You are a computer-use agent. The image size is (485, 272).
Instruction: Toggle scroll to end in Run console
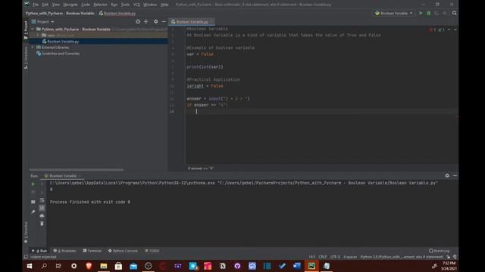click(42, 208)
